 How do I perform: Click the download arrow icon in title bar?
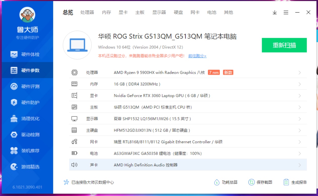coord(275,12)
